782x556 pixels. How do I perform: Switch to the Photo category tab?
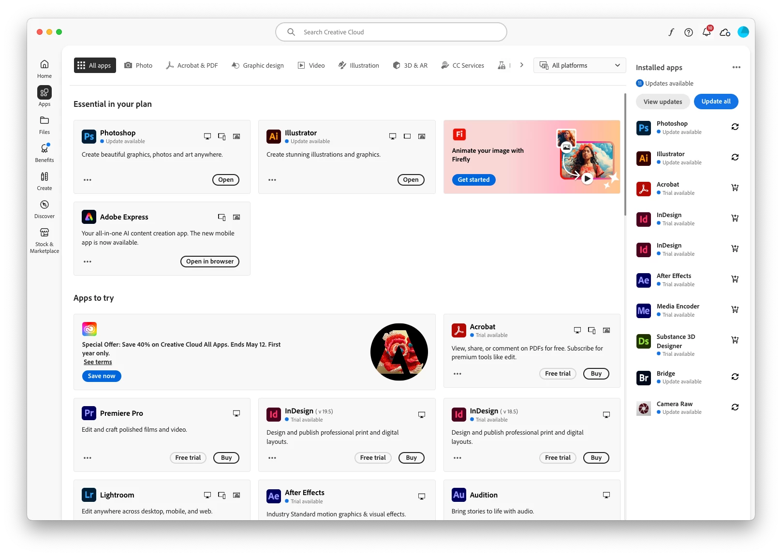pos(138,65)
